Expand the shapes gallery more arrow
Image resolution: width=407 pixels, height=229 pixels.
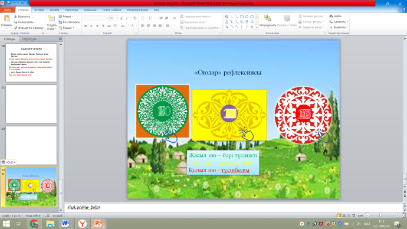coord(257,27)
